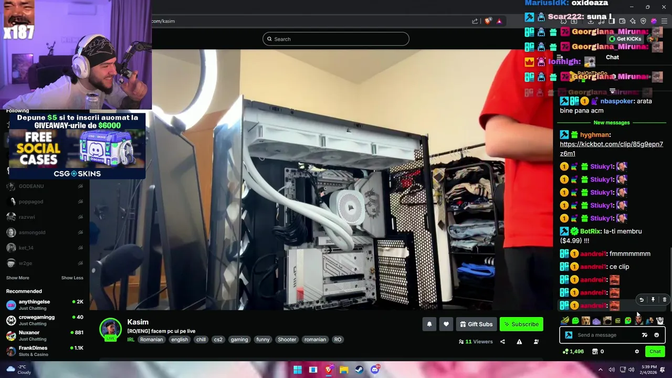The image size is (672, 378).
Task: Select the funny tag
Action: [263, 340]
